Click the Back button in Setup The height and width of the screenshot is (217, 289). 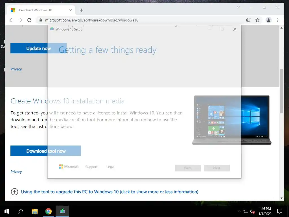tap(188, 168)
